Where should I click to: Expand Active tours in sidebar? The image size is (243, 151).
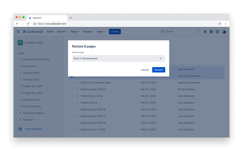click(20, 66)
